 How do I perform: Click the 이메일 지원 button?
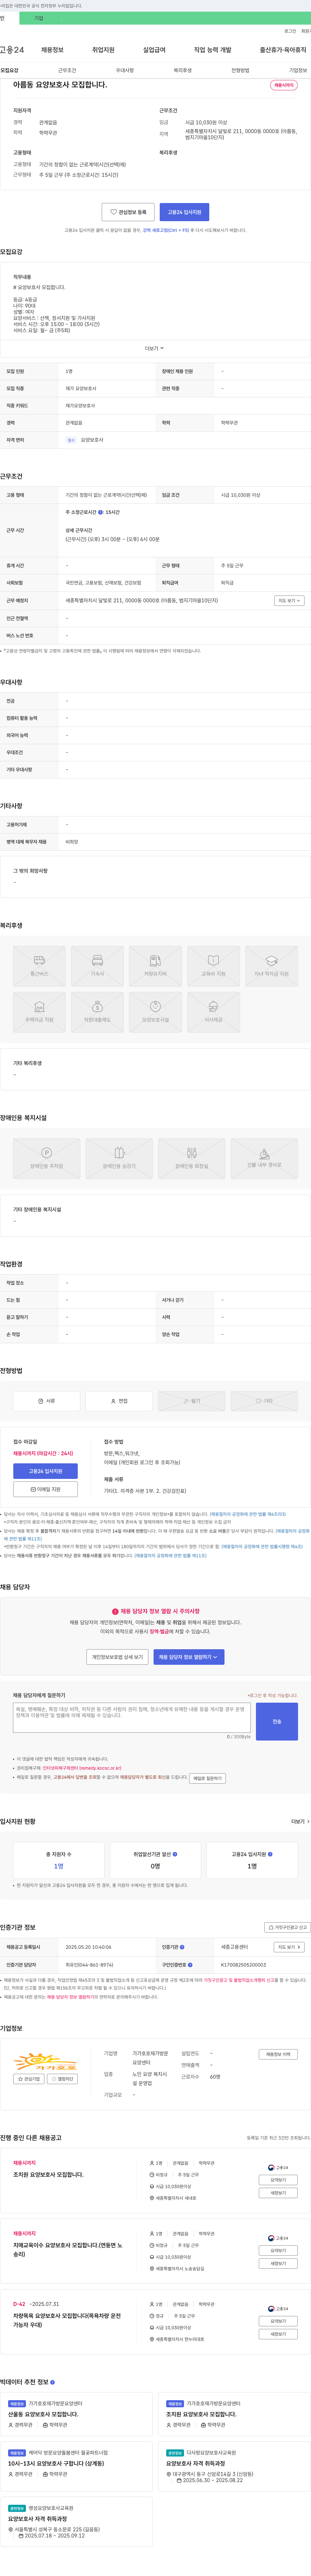[45, 1489]
